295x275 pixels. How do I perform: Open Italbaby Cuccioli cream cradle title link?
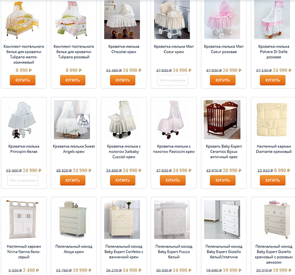pos(124,151)
